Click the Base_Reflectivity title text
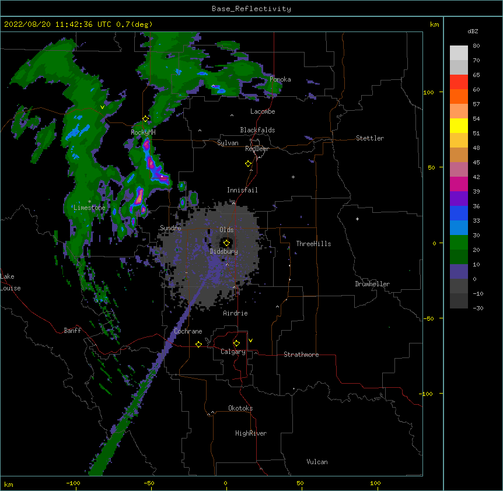The width and height of the screenshot is (503, 491). click(x=252, y=9)
